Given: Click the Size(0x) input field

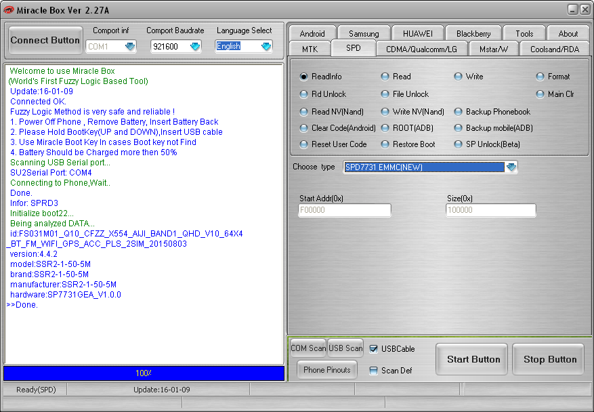Looking at the screenshot, I should (x=490, y=210).
